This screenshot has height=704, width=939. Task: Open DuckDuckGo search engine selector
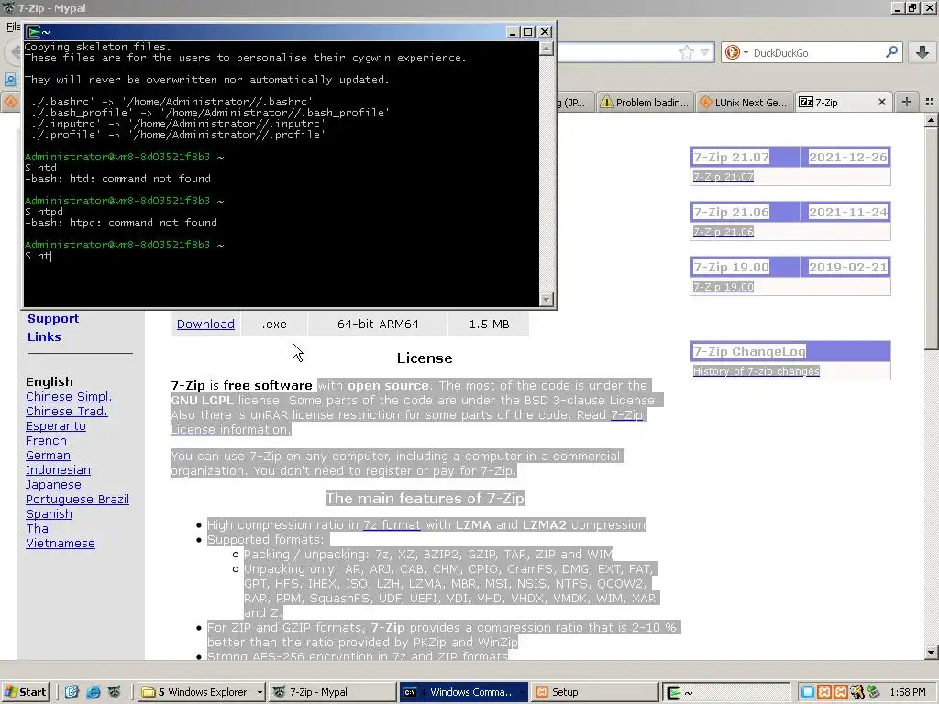click(x=736, y=52)
